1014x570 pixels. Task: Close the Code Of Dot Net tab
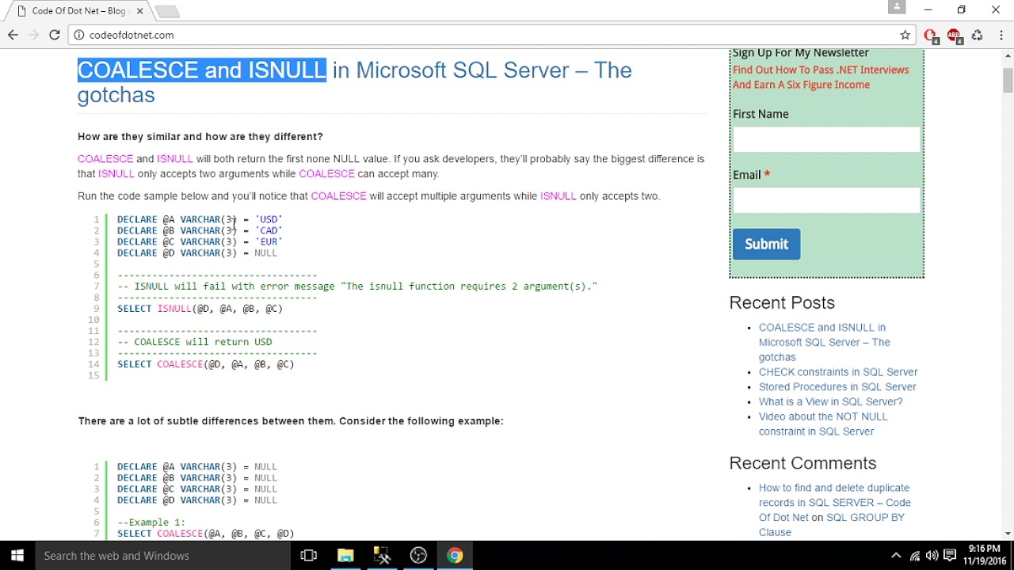[140, 11]
